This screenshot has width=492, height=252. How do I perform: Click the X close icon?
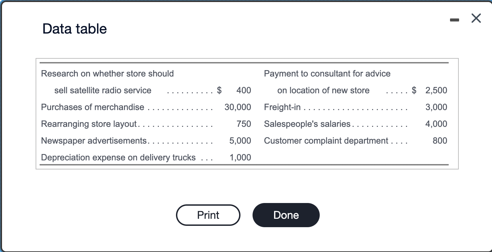(476, 18)
